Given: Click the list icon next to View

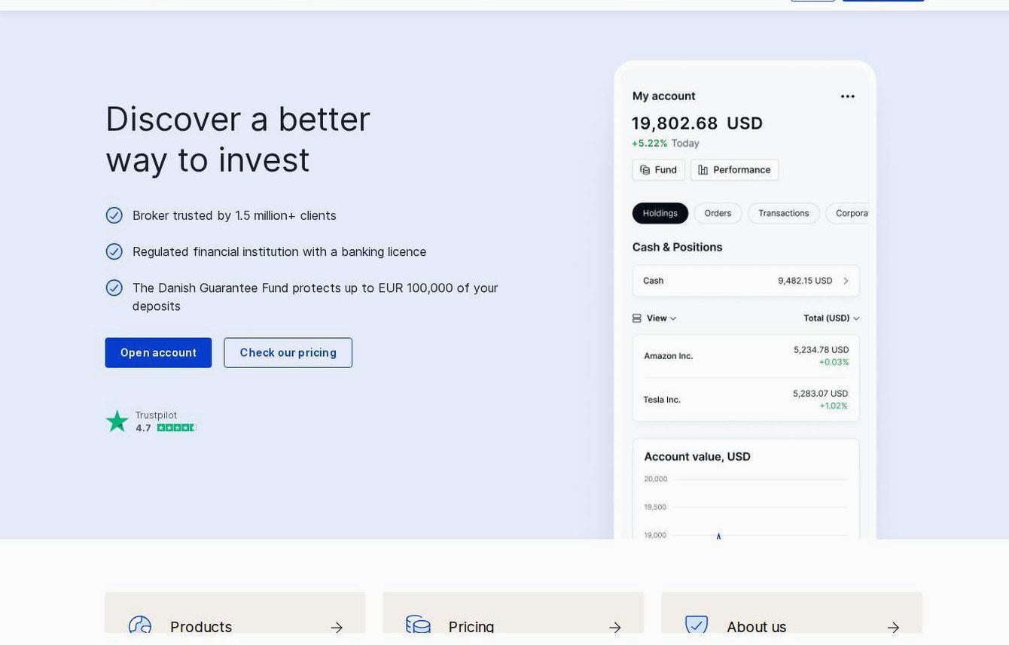Looking at the screenshot, I should coord(637,318).
